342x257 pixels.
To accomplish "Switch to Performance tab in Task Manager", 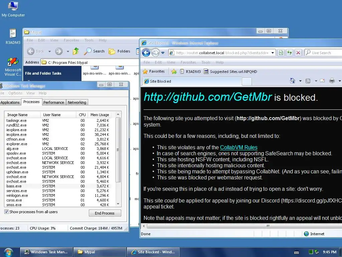I will pyautogui.click(x=54, y=102).
